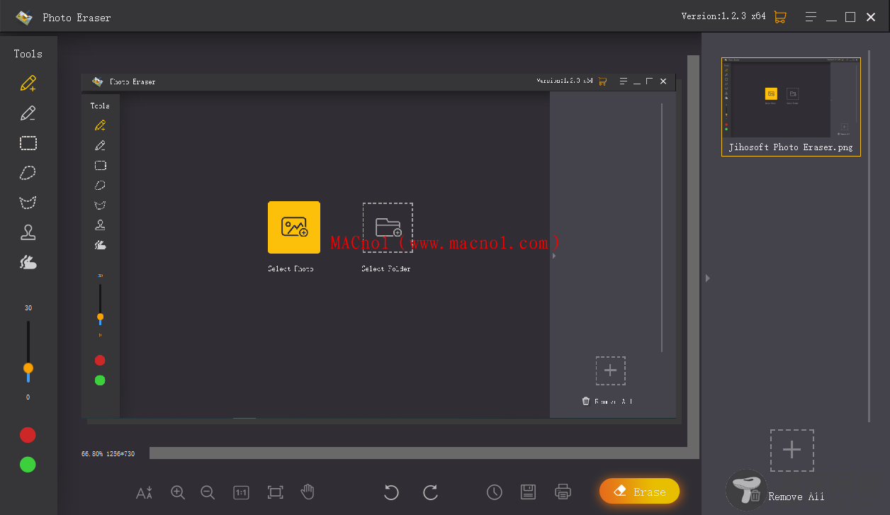Click the Select Folder icon in the image
890x515 pixels.
[388, 227]
